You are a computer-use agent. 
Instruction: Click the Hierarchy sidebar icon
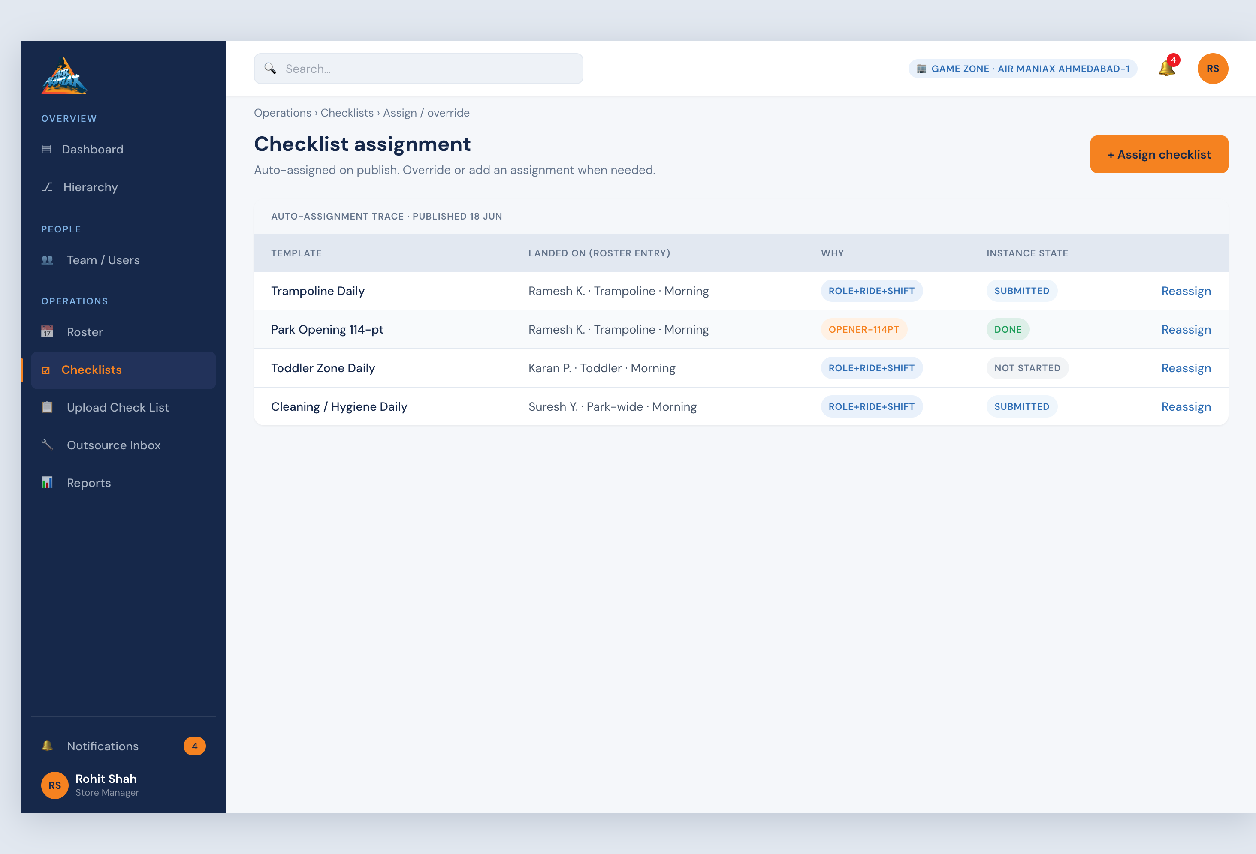click(x=48, y=187)
